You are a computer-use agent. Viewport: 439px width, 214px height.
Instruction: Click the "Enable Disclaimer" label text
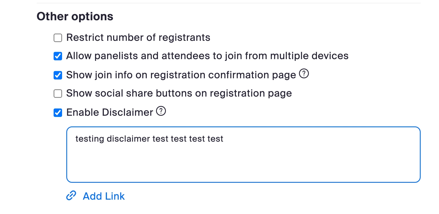pos(109,113)
